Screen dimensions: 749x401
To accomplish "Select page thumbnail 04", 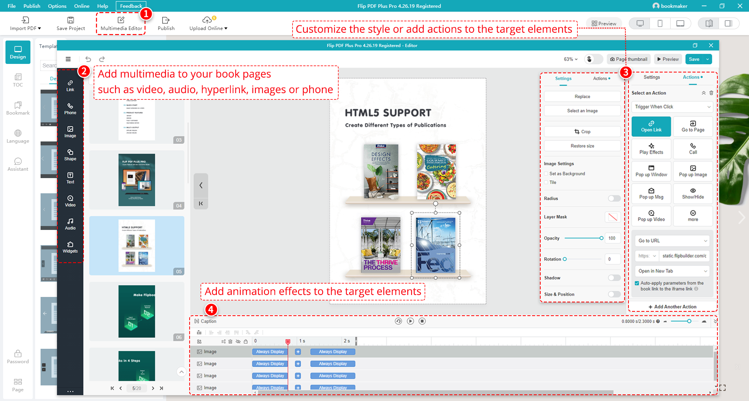I will click(137, 180).
